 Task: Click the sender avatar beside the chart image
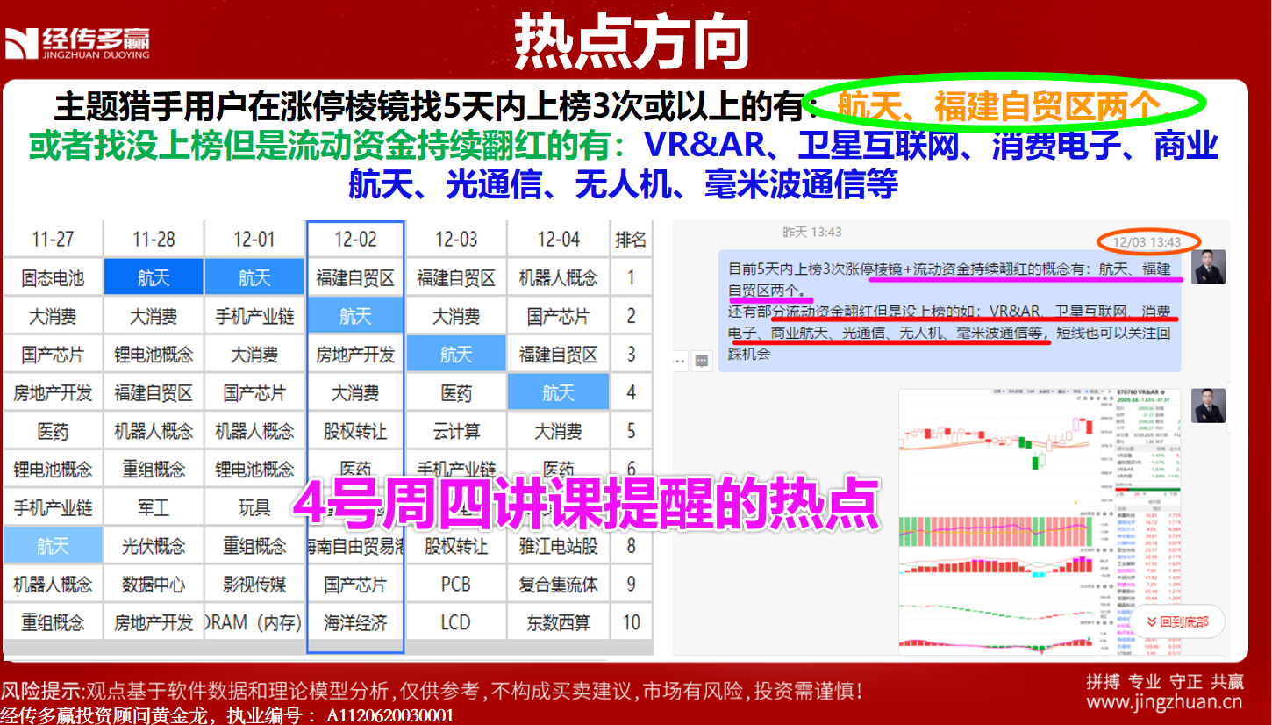[x=1208, y=406]
